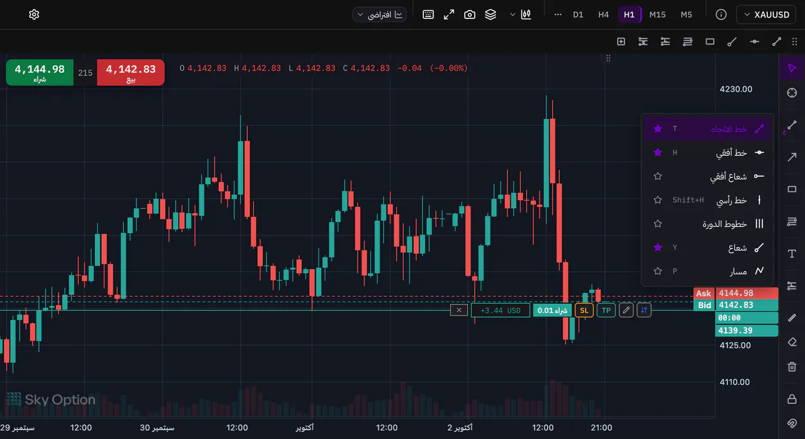Toggle fullscreen mode icon
The width and height of the screenshot is (805, 439).
449,14
